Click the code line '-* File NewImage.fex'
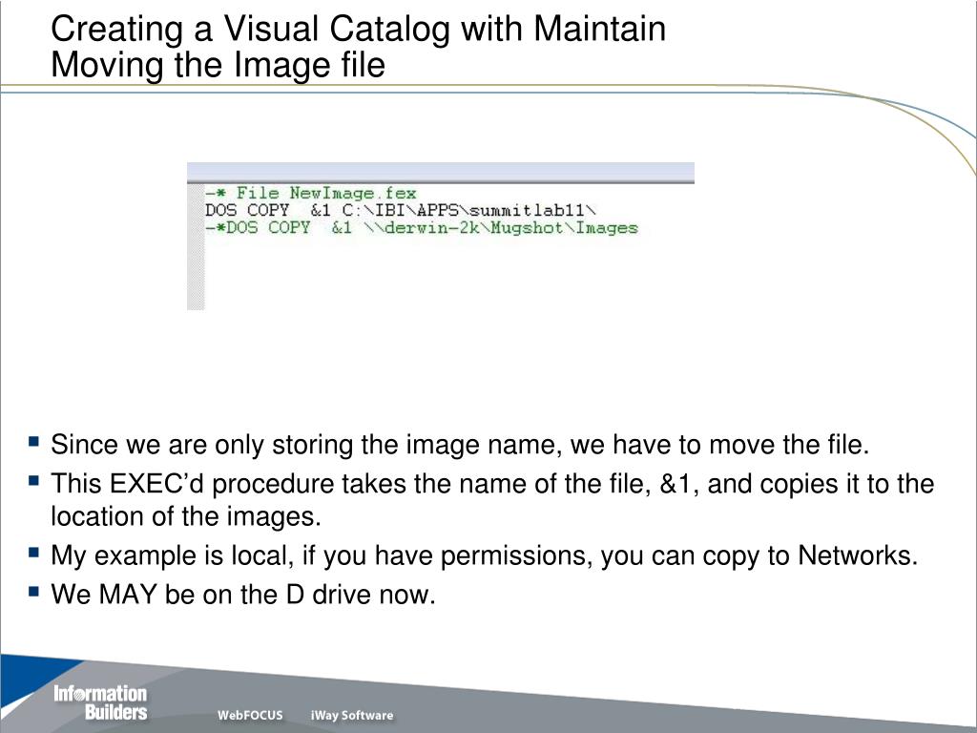977x733 pixels. (311, 193)
